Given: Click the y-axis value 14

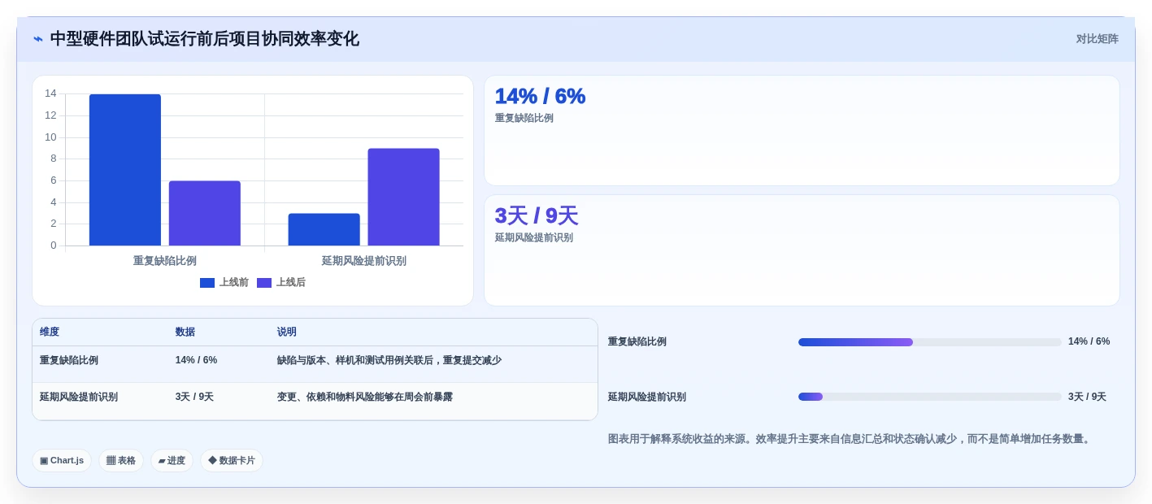Looking at the screenshot, I should (x=50, y=93).
